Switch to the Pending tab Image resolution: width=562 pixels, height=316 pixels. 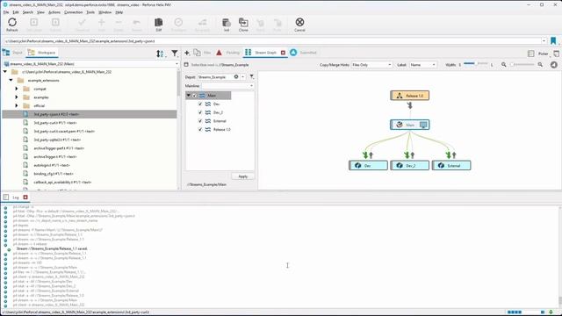point(228,53)
